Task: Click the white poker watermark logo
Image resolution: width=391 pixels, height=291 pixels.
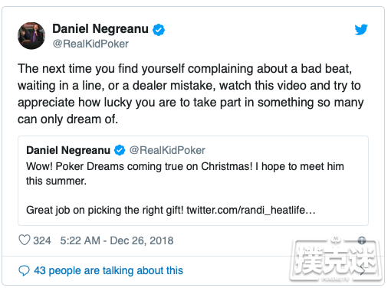Action: [336, 260]
